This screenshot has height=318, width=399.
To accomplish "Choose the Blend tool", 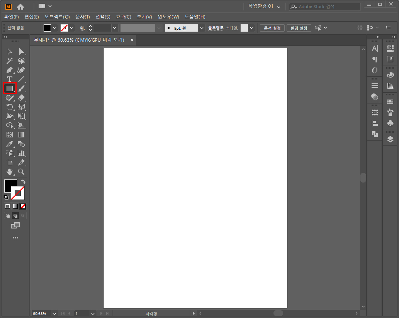I will 21,144.
